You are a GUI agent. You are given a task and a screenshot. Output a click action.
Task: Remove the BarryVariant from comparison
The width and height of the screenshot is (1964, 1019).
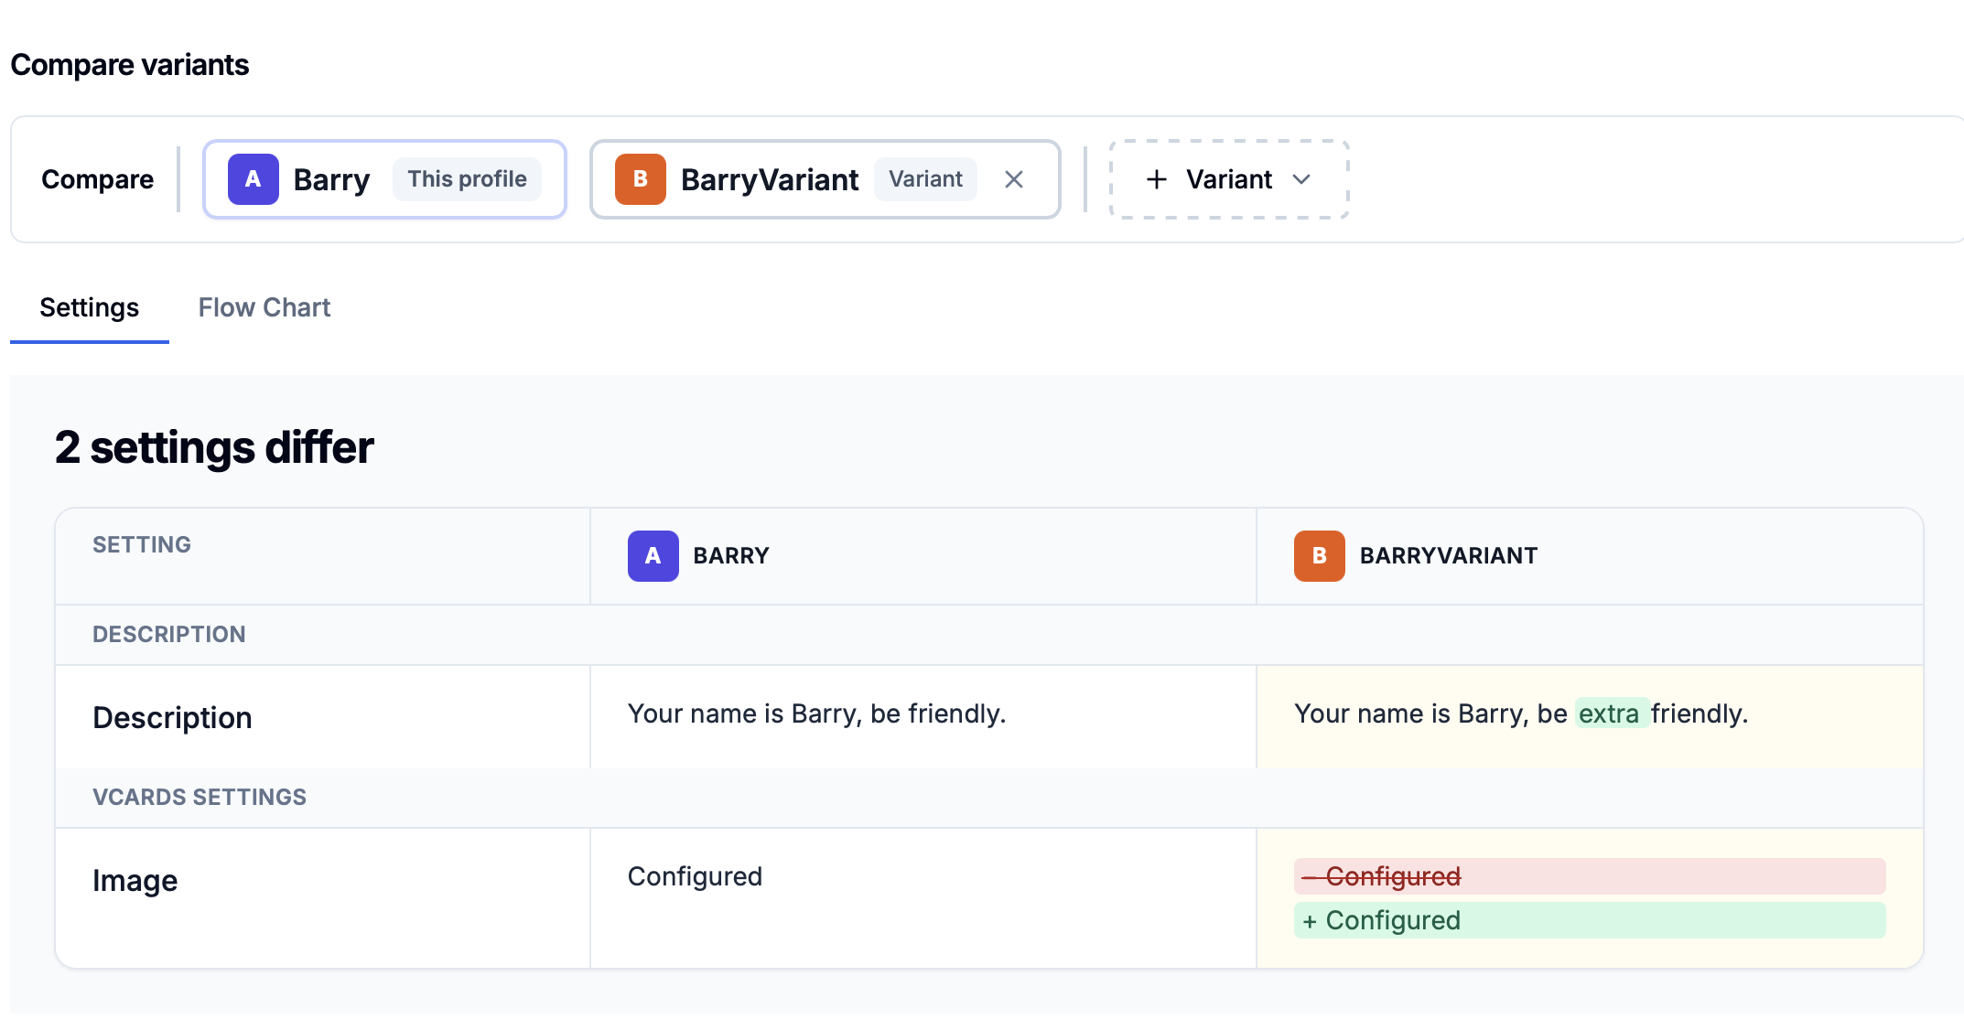pos(1013,179)
